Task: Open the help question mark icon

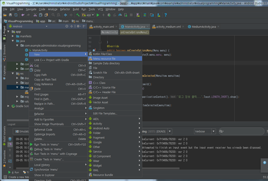Action: coord(166,15)
